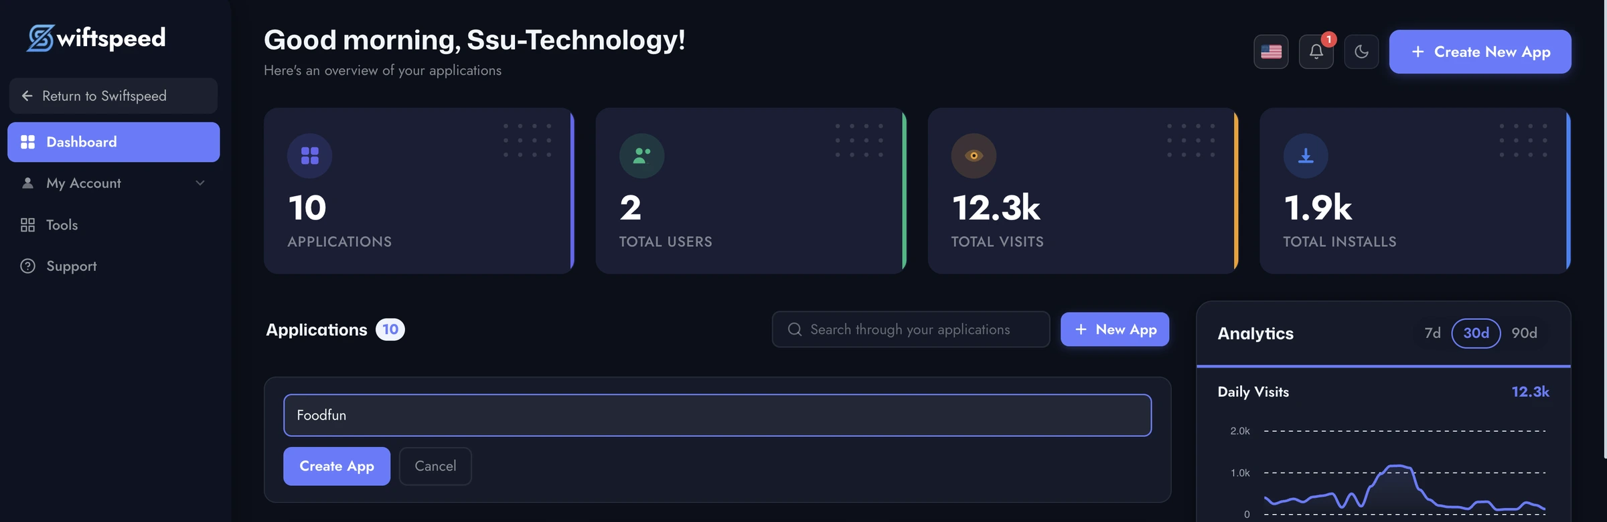Cancel the new app form

pos(435,466)
